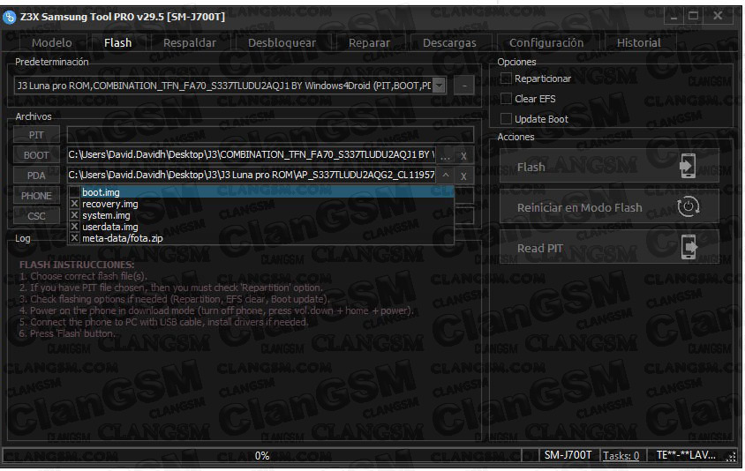Screen dimensions: 745x471
Task: Open the Reparar tab
Action: (x=369, y=42)
